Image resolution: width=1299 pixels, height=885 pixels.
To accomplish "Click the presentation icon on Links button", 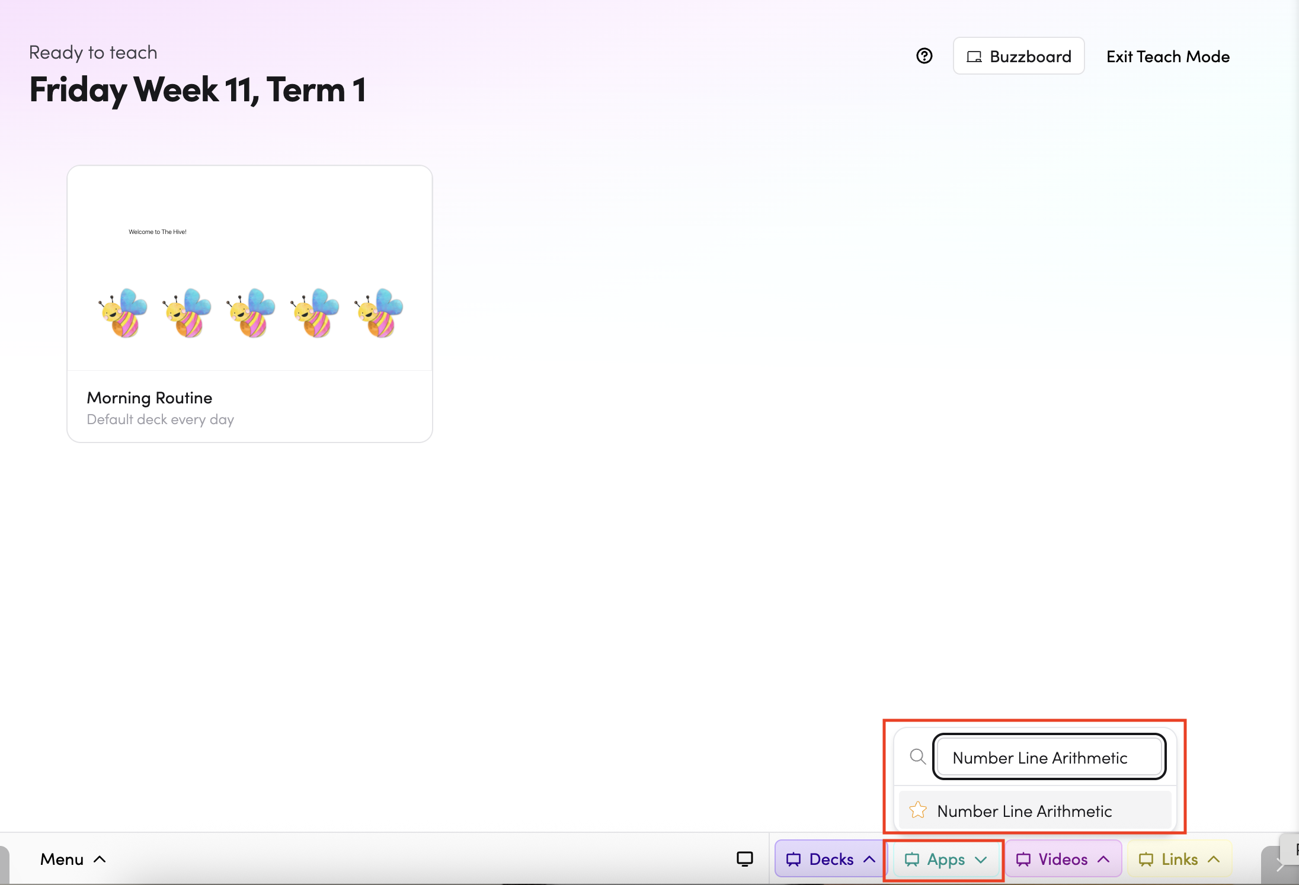I will [1146, 860].
